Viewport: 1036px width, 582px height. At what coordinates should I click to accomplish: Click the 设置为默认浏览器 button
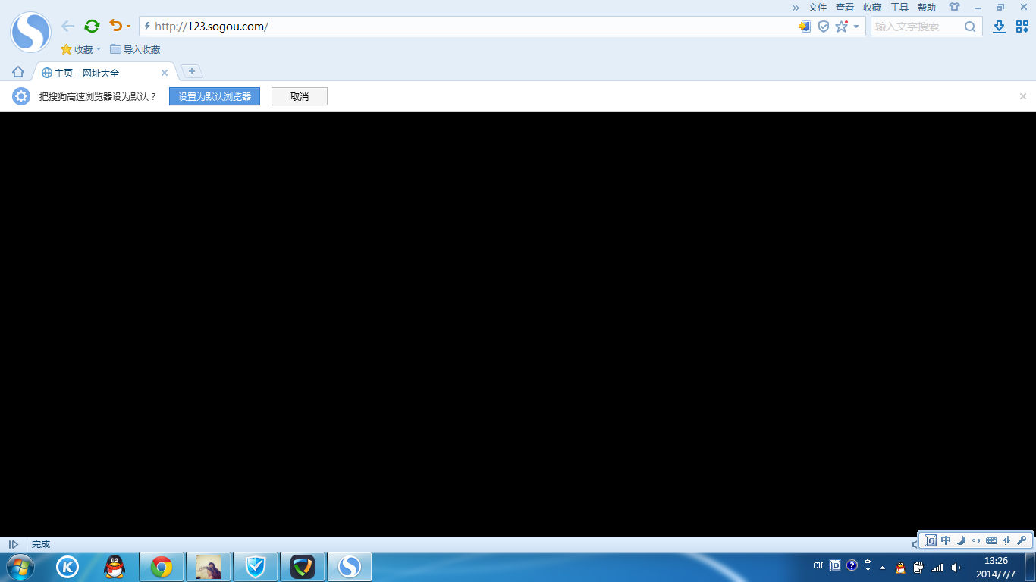tap(214, 97)
